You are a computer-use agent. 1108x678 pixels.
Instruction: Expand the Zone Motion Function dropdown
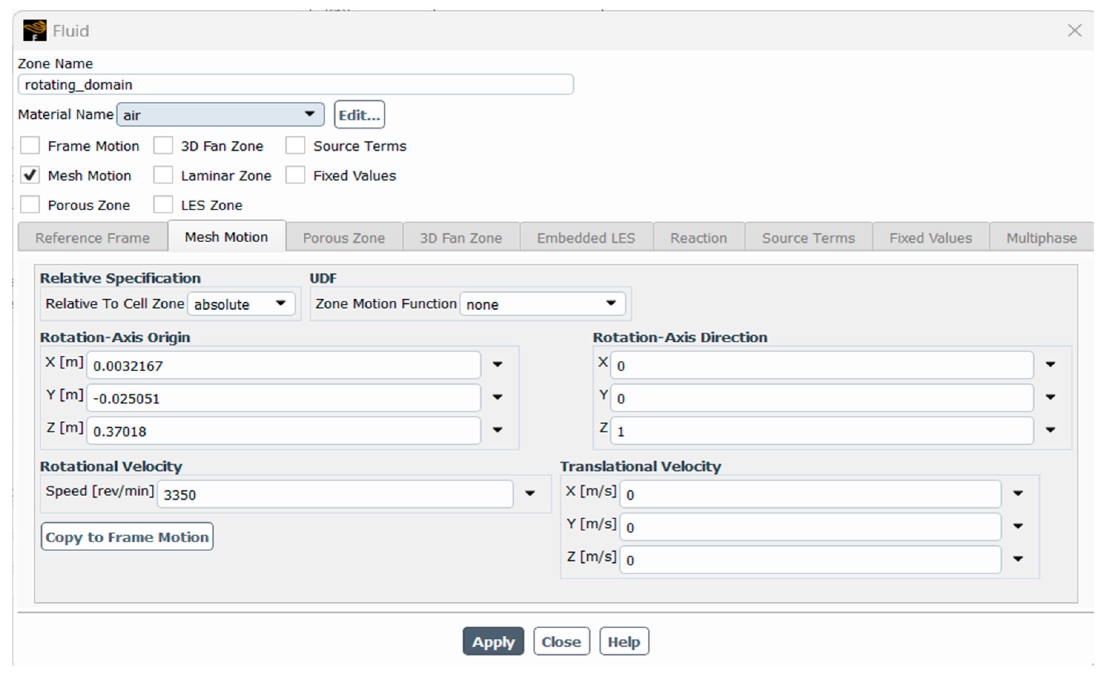coord(542,304)
